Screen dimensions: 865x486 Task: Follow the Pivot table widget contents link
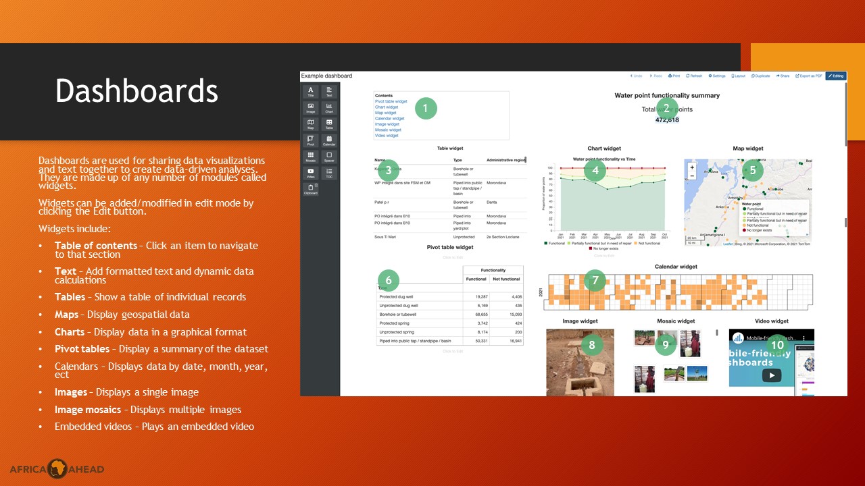391,101
